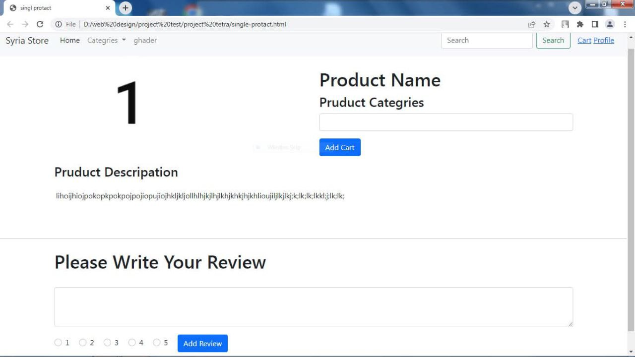Image resolution: width=635 pixels, height=357 pixels.
Task: Submit with the Add Review button
Action: (x=202, y=344)
